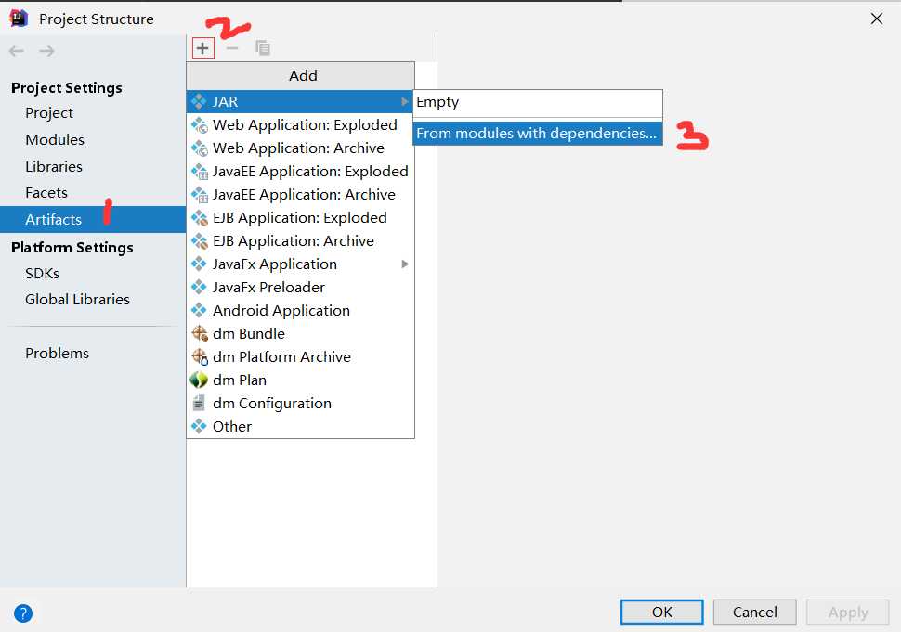
Task: Click the dm Bundle icon
Action: 200,333
